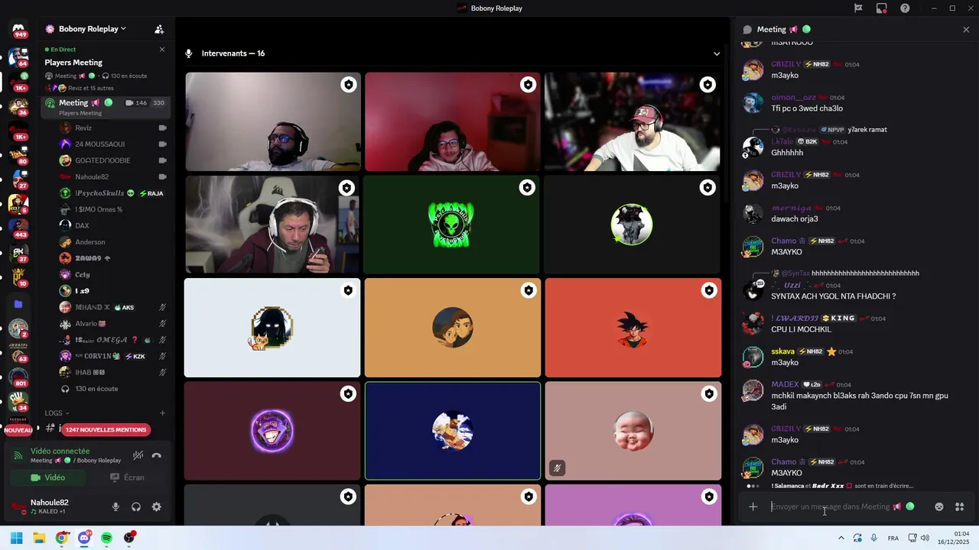This screenshot has width=979, height=550.
Task: Open server folder icon in the server rail
Action: 18,304
